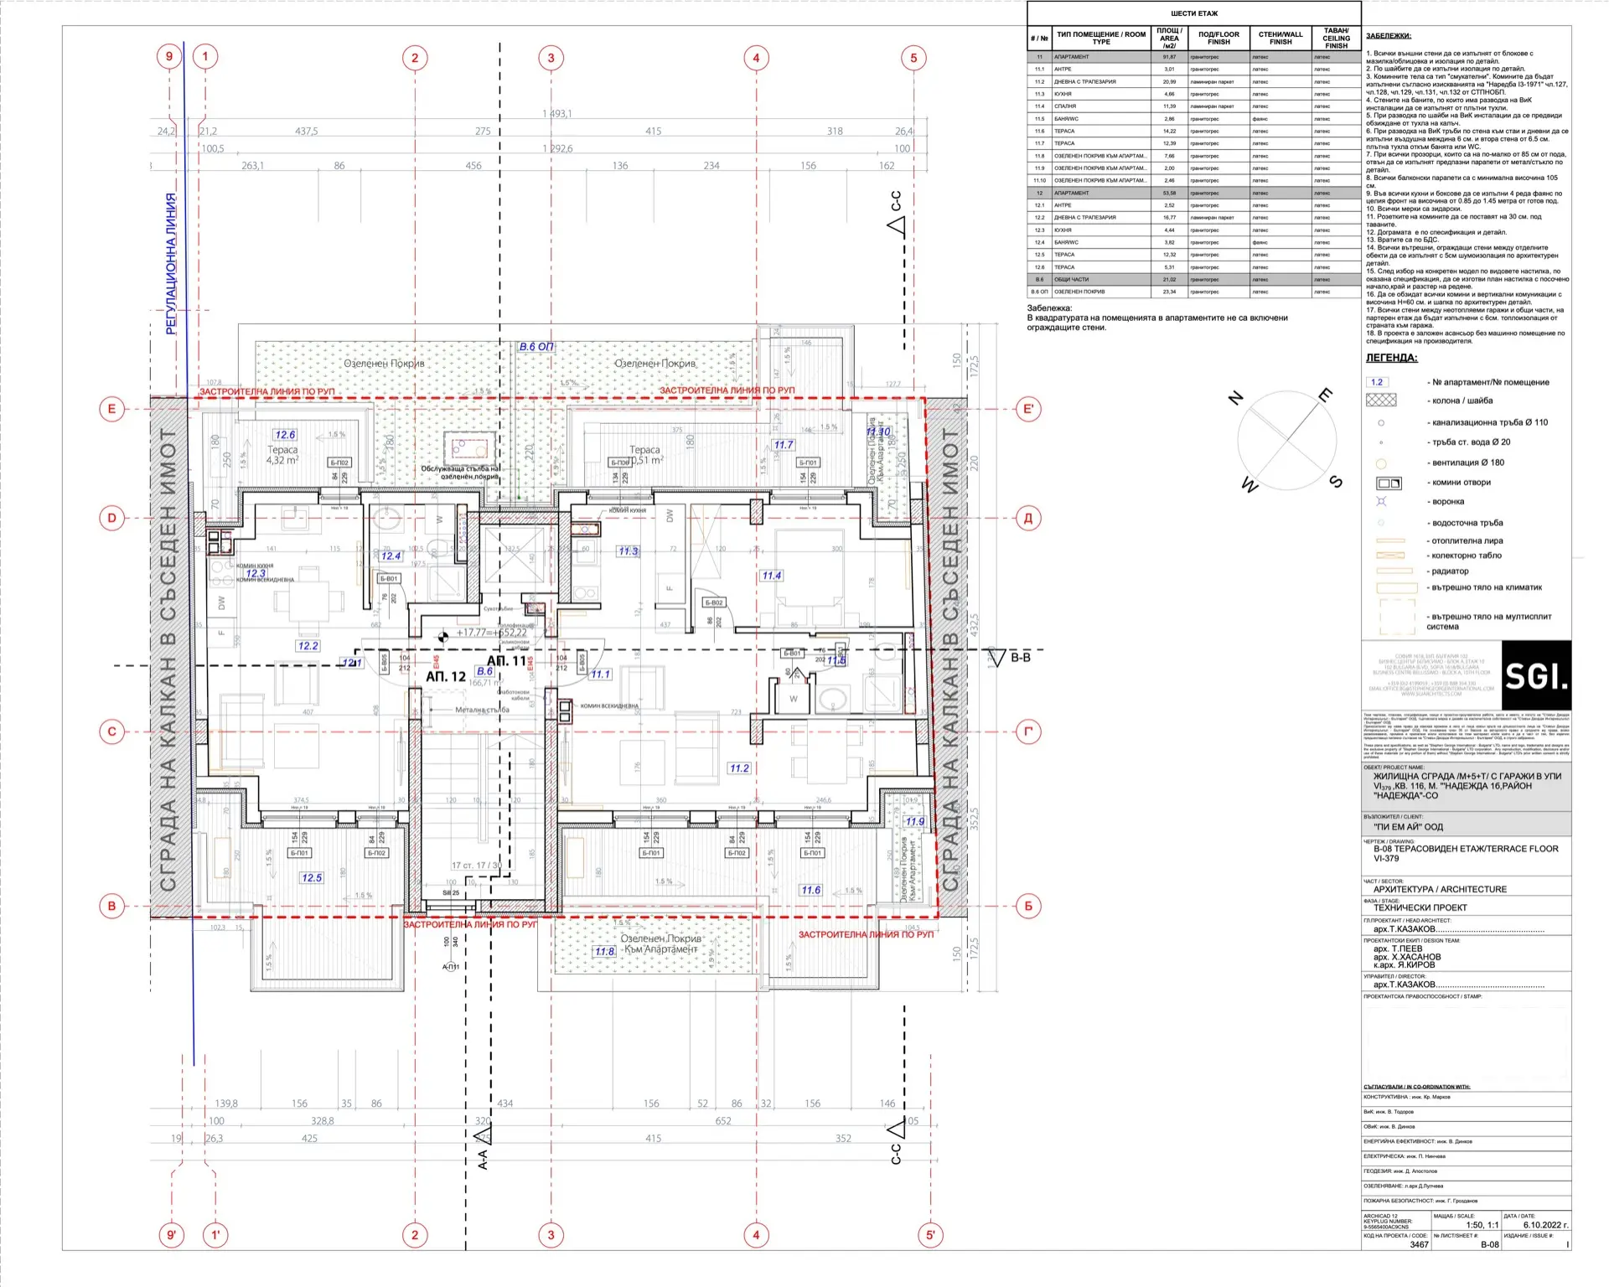Click the chimney openings legend symbol

click(1389, 483)
